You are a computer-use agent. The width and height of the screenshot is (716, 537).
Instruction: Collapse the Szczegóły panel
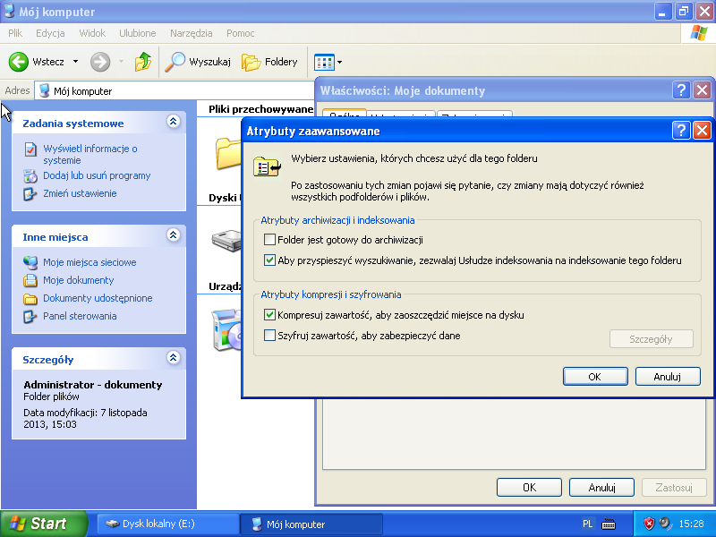click(174, 359)
